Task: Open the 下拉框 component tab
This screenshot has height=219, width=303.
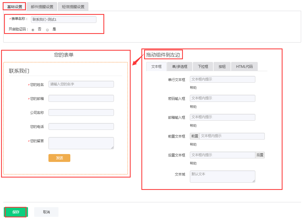Action: tap(203, 66)
